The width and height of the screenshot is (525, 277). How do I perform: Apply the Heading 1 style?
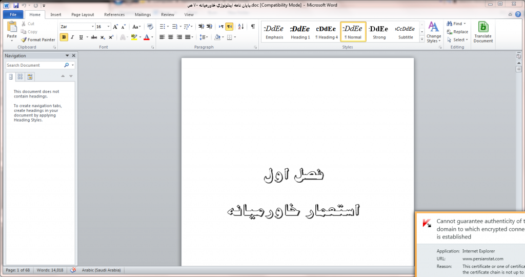click(x=300, y=32)
